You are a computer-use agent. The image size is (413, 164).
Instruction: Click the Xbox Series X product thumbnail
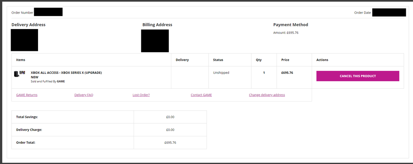(19, 74)
